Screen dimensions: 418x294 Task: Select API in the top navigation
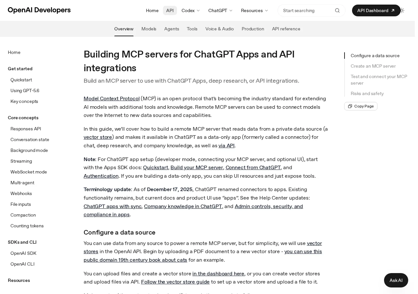tap(170, 10)
